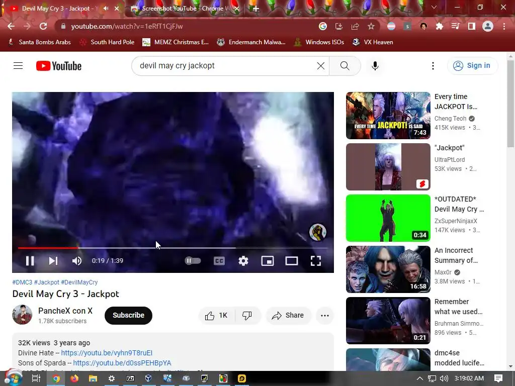
Task: Open Chrome three-dot menu
Action: [504, 26]
